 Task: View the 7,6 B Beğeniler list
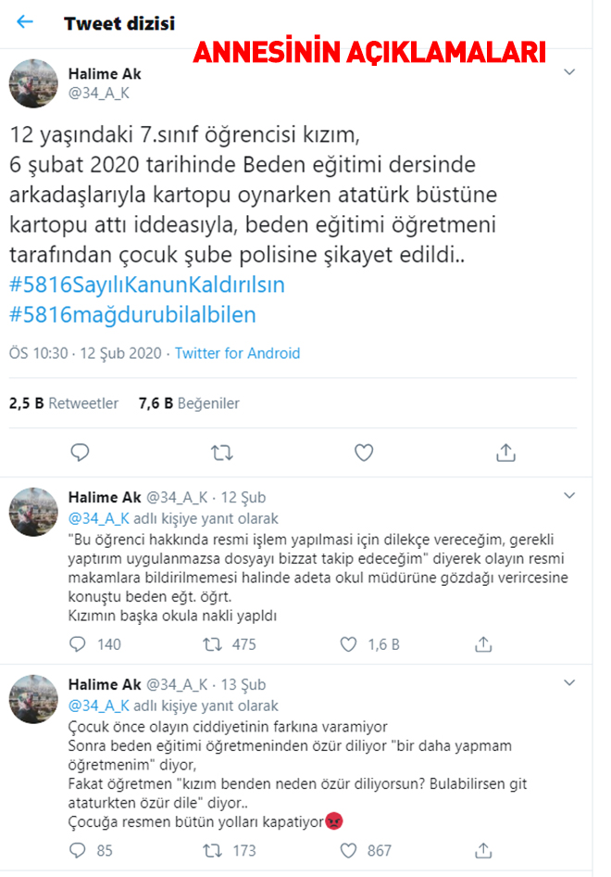(x=189, y=403)
